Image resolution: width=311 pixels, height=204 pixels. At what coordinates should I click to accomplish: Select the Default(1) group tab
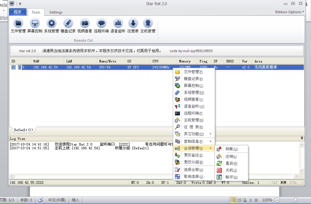coord(24,130)
